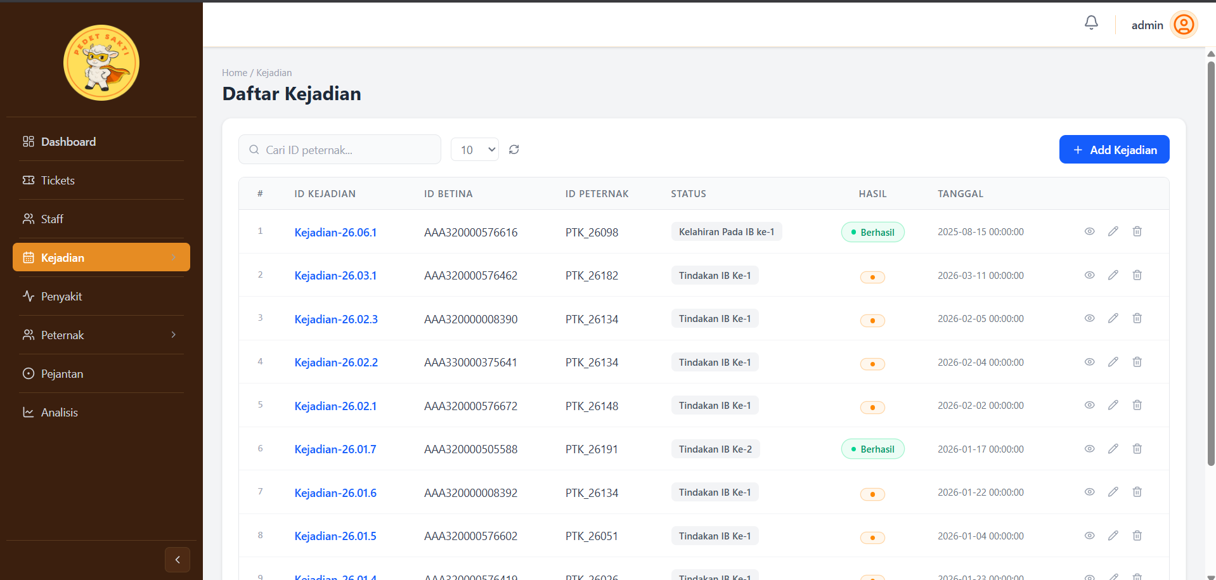Image resolution: width=1216 pixels, height=580 pixels.
Task: Edit the Kejadian-26.02.1 row
Action: pyautogui.click(x=1113, y=405)
